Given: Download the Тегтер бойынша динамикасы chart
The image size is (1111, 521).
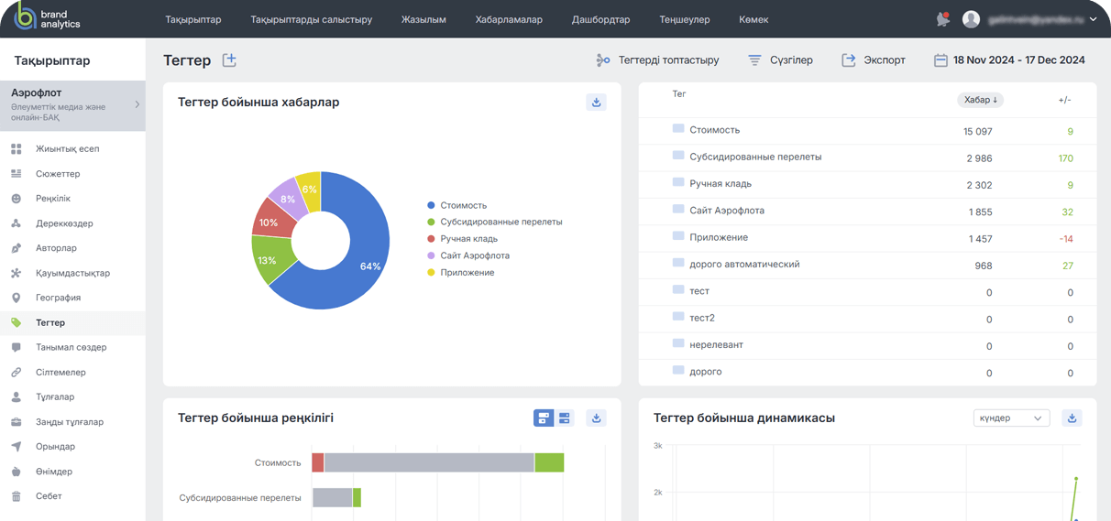Looking at the screenshot, I should click(x=1072, y=418).
